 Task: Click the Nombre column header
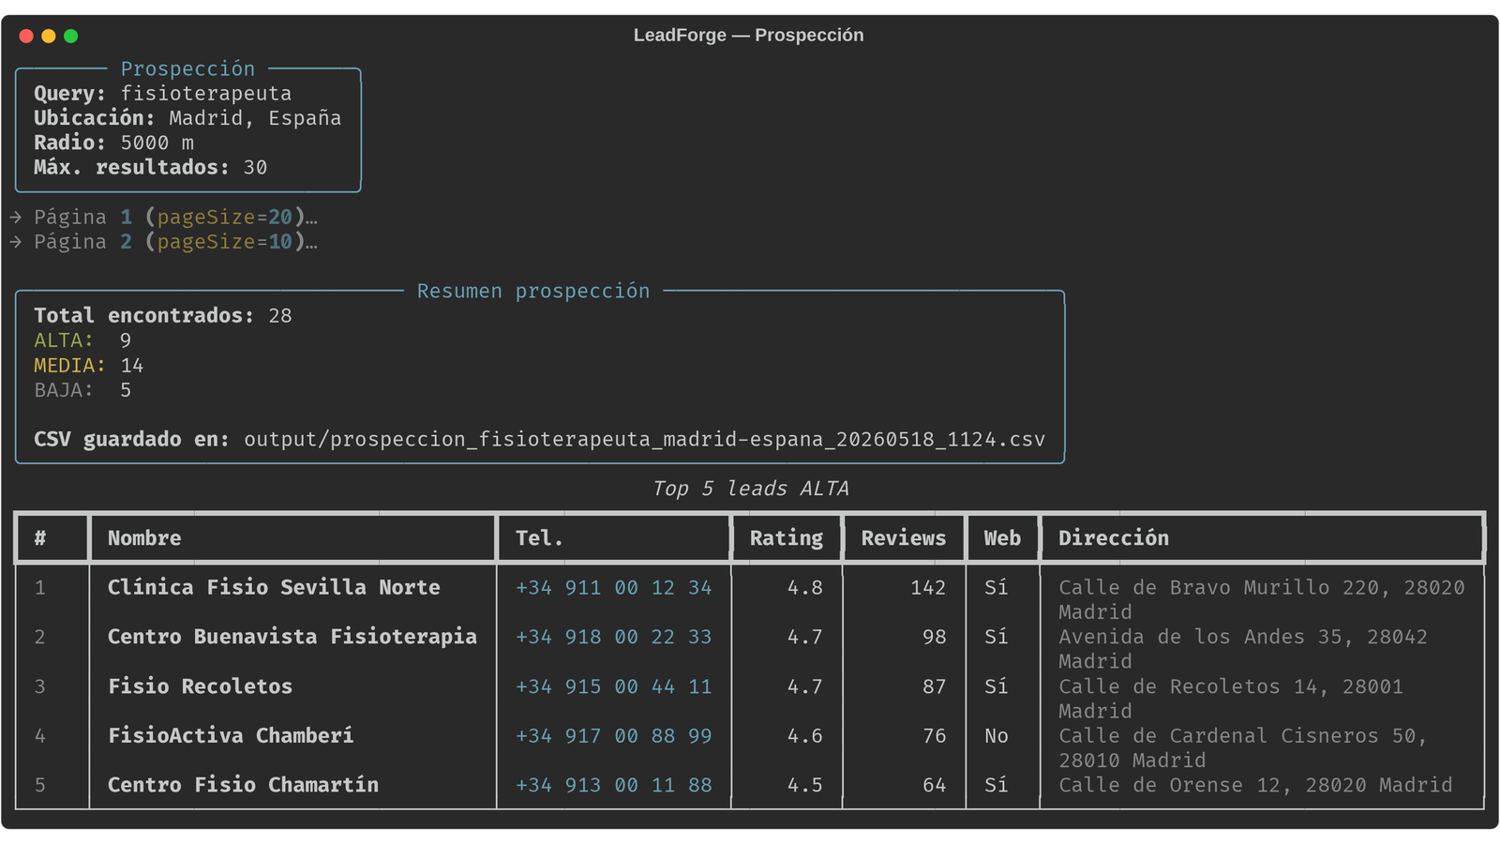pos(144,538)
